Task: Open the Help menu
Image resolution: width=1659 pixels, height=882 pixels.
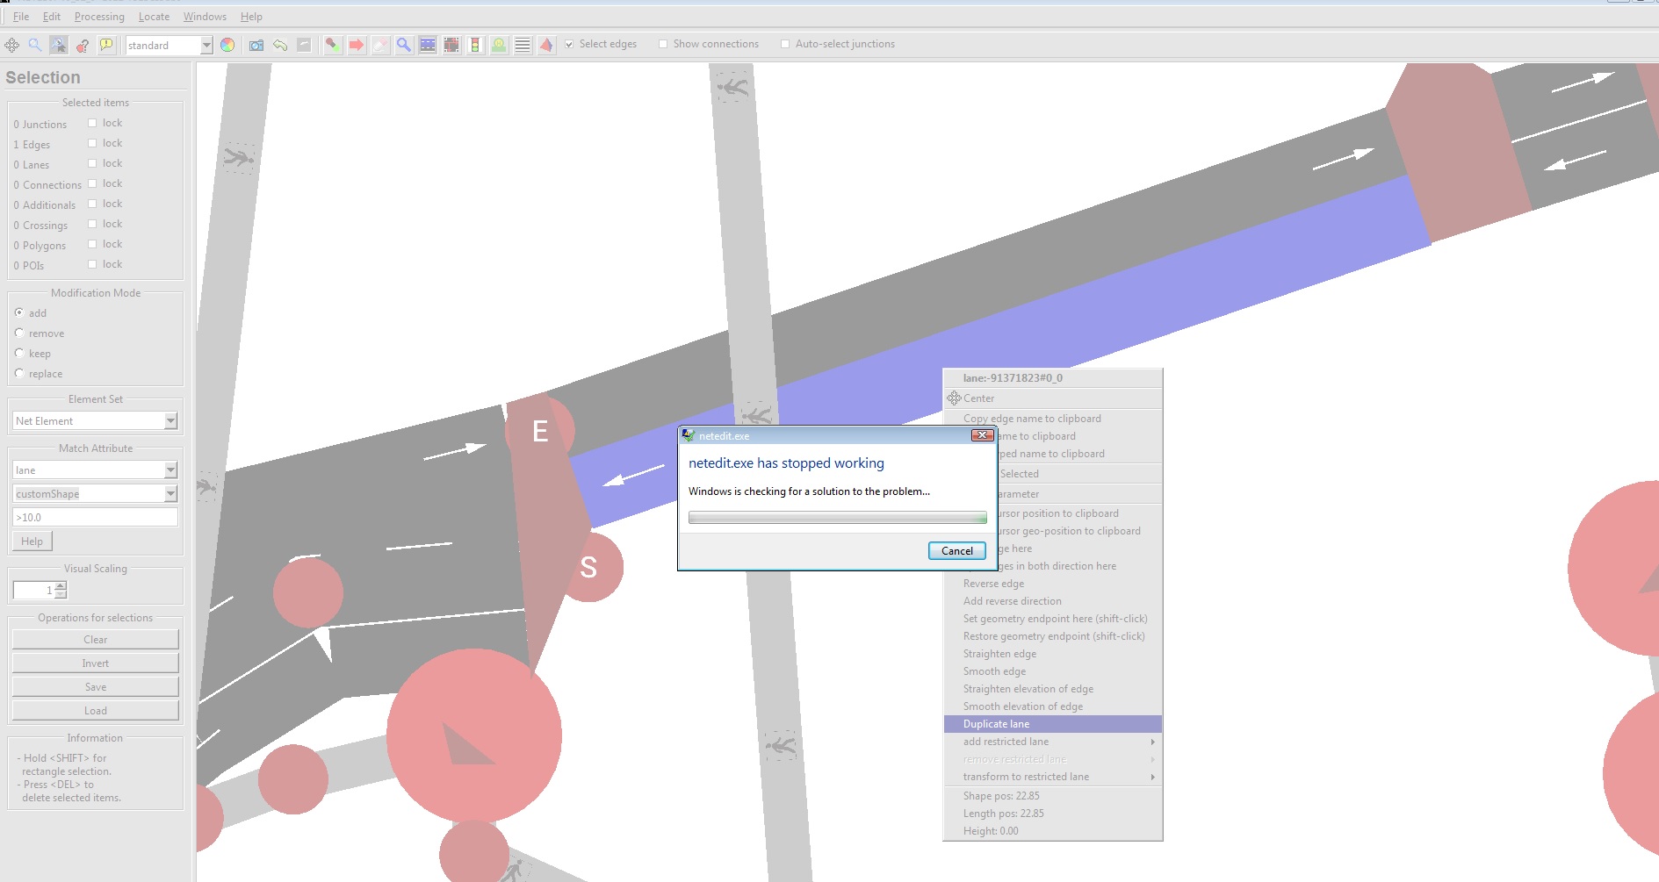Action: (251, 17)
